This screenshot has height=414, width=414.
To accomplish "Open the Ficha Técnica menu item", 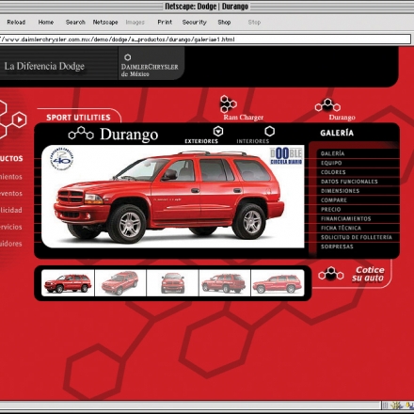I will (341, 228).
